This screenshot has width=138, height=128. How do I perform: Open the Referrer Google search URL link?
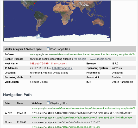(x=81, y=54)
